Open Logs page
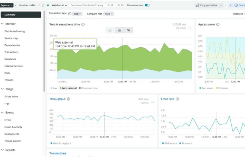Viewport: 245px width, 157px height. coord(7,103)
